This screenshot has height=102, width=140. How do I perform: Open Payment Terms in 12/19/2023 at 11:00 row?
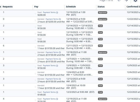pos(49,99)
